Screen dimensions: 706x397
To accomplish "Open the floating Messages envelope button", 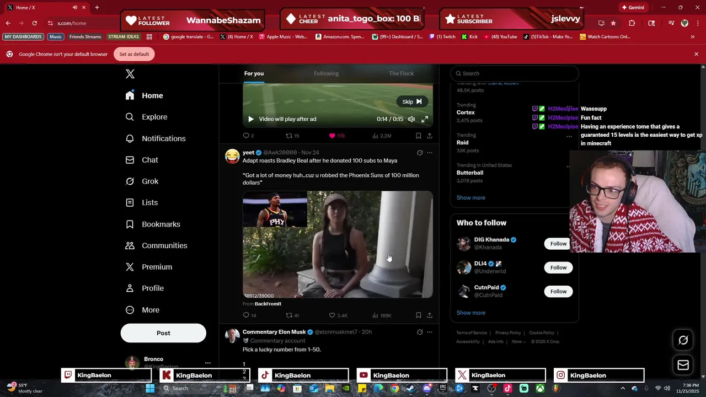I will (x=683, y=365).
